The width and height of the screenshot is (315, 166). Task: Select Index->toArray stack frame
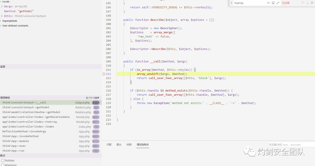pyautogui.click(x=51, y=122)
